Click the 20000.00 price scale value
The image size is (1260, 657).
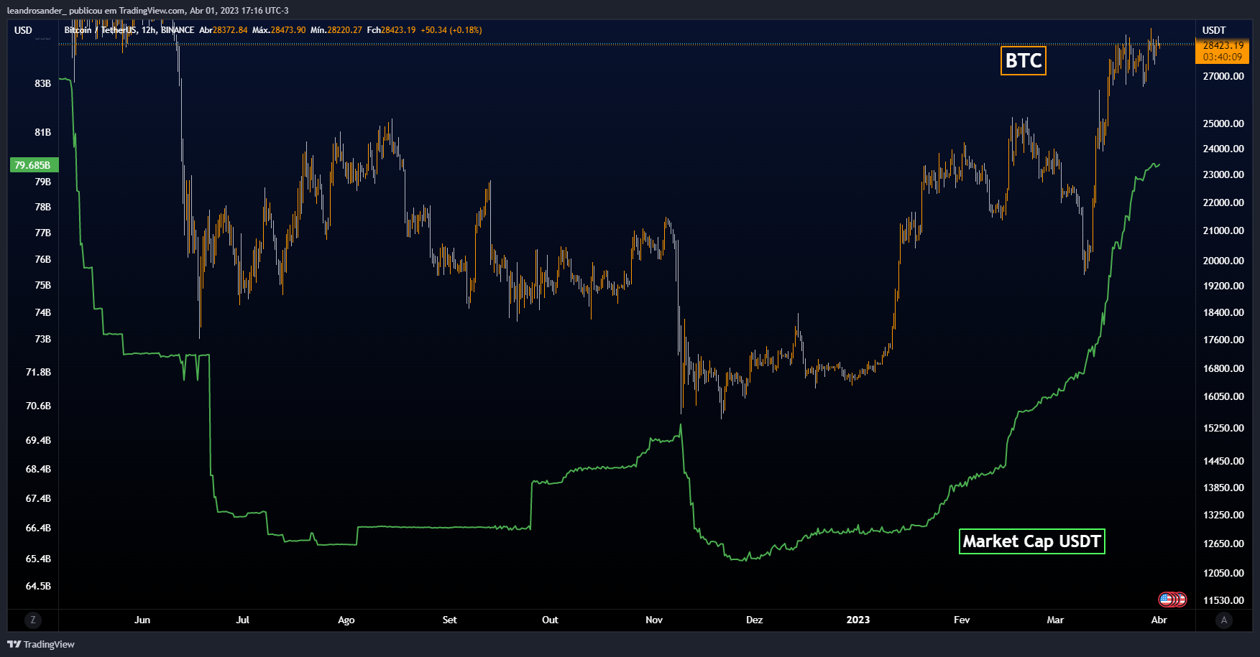coord(1223,261)
